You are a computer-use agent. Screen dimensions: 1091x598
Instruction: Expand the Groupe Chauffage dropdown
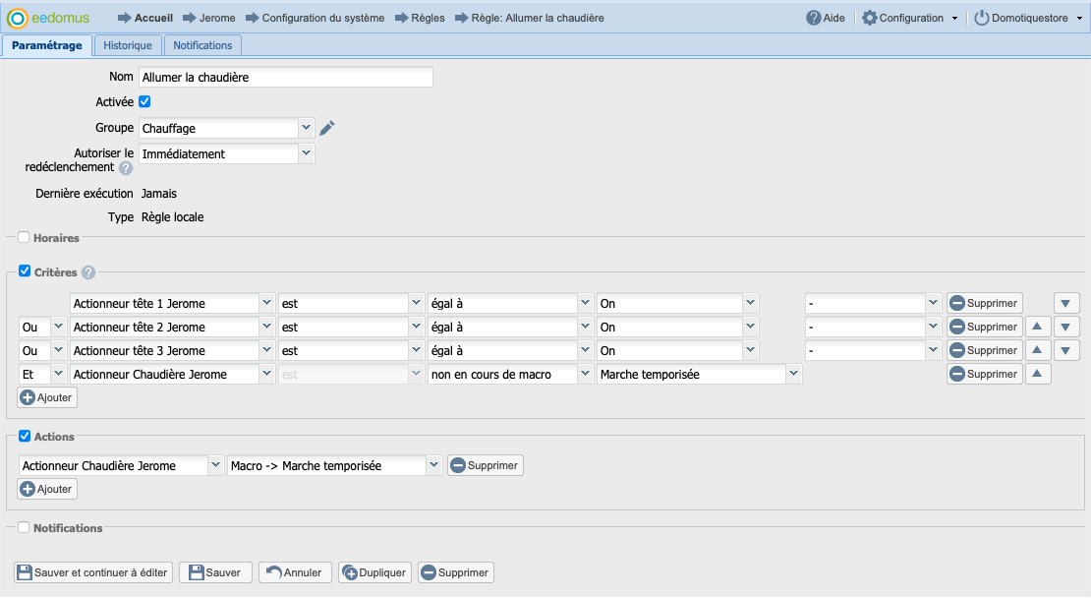(306, 128)
